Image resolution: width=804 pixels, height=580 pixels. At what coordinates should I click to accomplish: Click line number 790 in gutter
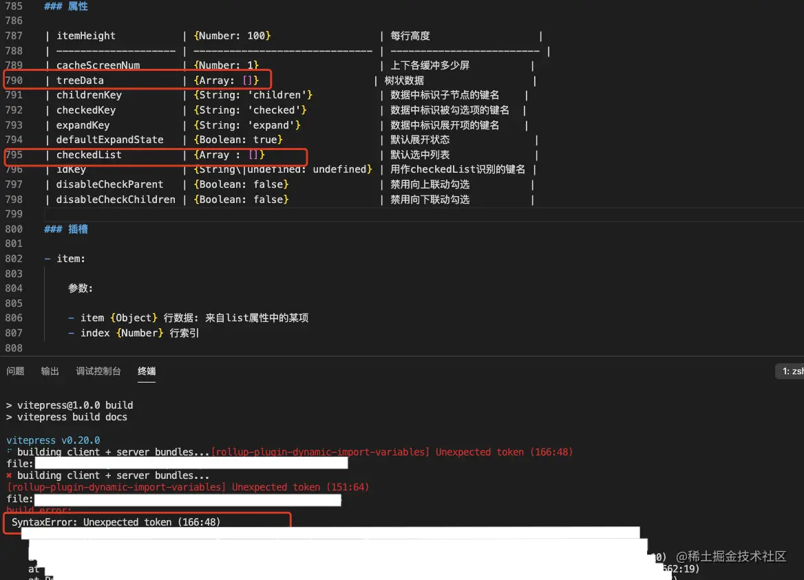(x=14, y=80)
